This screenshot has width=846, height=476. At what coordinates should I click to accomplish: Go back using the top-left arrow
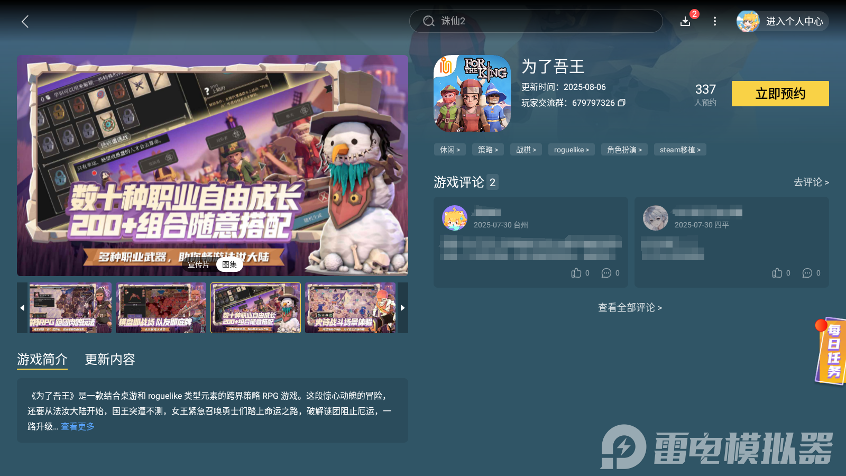25,21
